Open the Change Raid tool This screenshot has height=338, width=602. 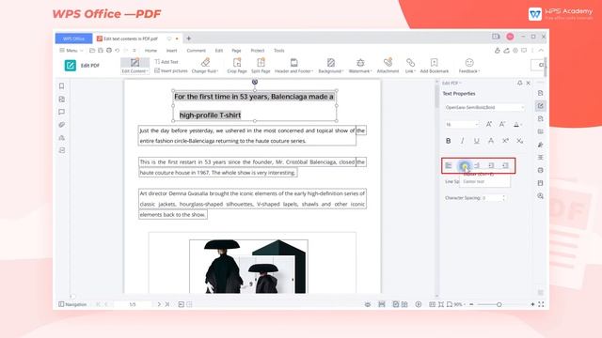[205, 66]
